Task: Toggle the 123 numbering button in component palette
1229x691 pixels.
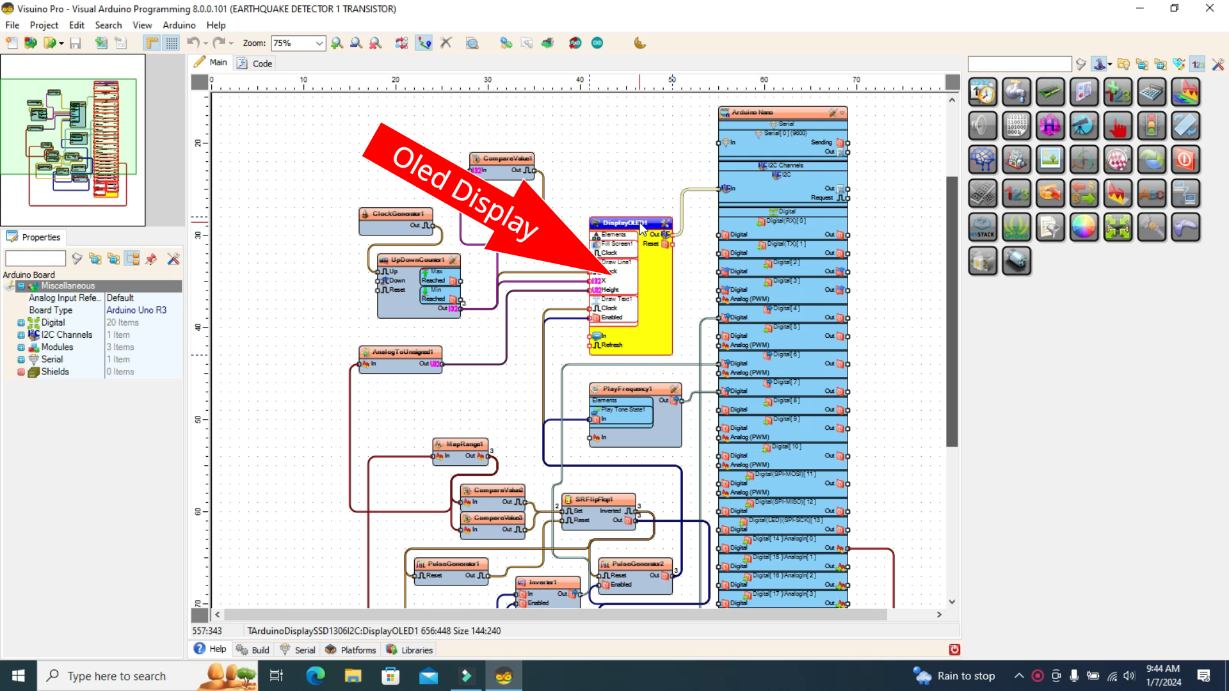Action: click(x=1198, y=64)
